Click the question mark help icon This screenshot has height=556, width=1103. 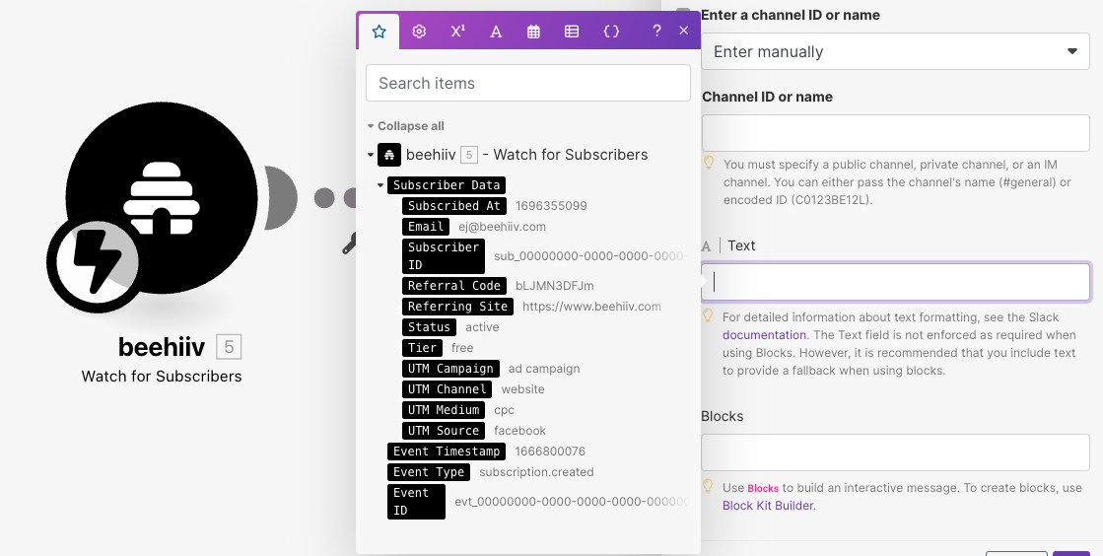coord(656,32)
